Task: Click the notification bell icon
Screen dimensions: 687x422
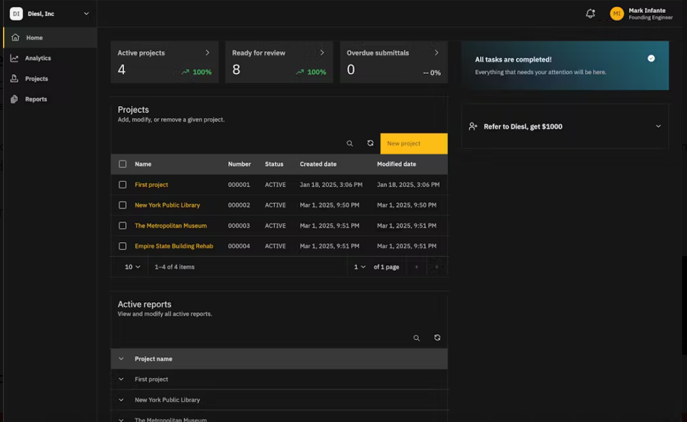Action: [590, 13]
